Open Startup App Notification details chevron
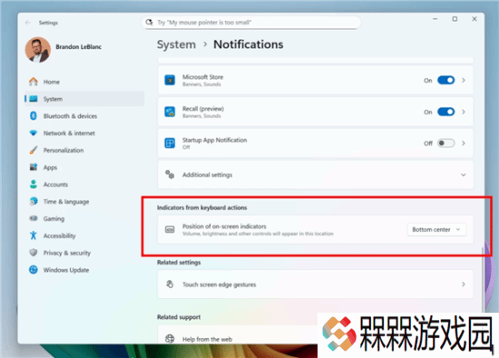Screen dimensions: 499x358 [x=464, y=143]
